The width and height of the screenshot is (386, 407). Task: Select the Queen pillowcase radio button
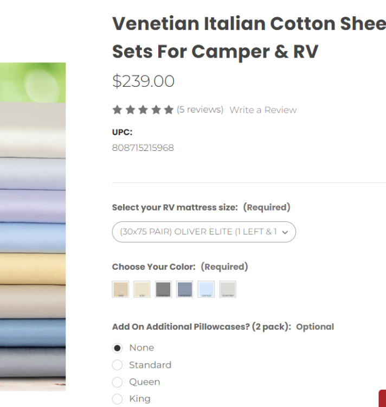tap(117, 382)
